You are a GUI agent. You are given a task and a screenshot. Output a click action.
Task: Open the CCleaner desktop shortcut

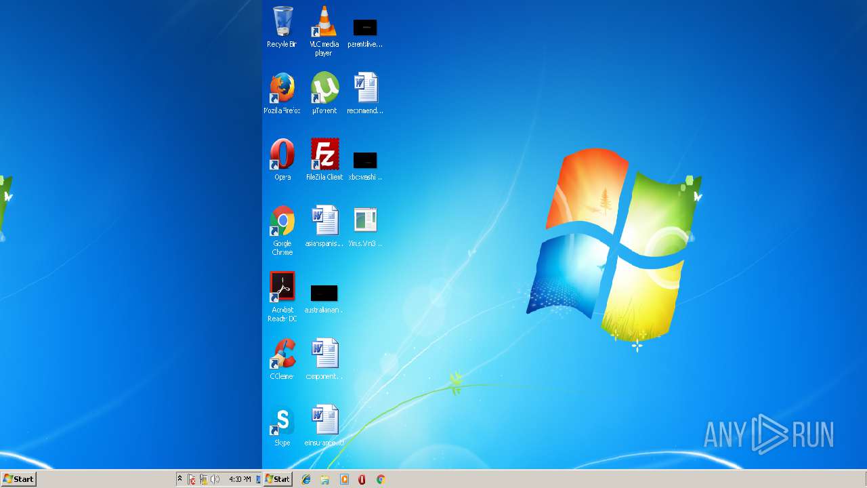[282, 353]
